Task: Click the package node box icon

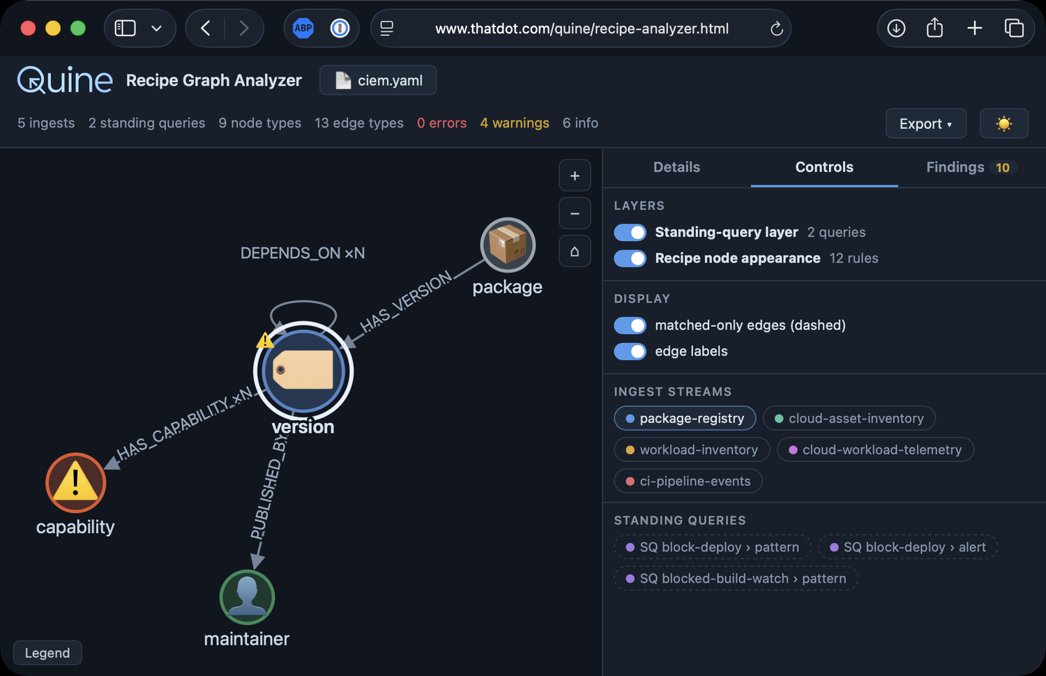Action: tap(508, 245)
